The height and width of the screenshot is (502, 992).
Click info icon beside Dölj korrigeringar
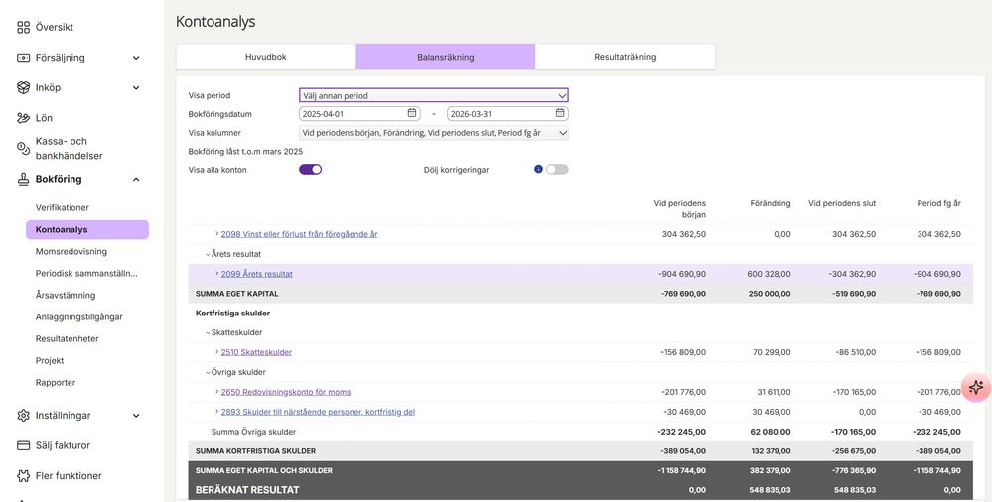click(538, 169)
